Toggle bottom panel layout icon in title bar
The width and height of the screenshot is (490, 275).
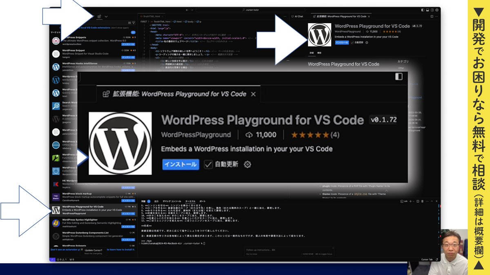coord(428,10)
